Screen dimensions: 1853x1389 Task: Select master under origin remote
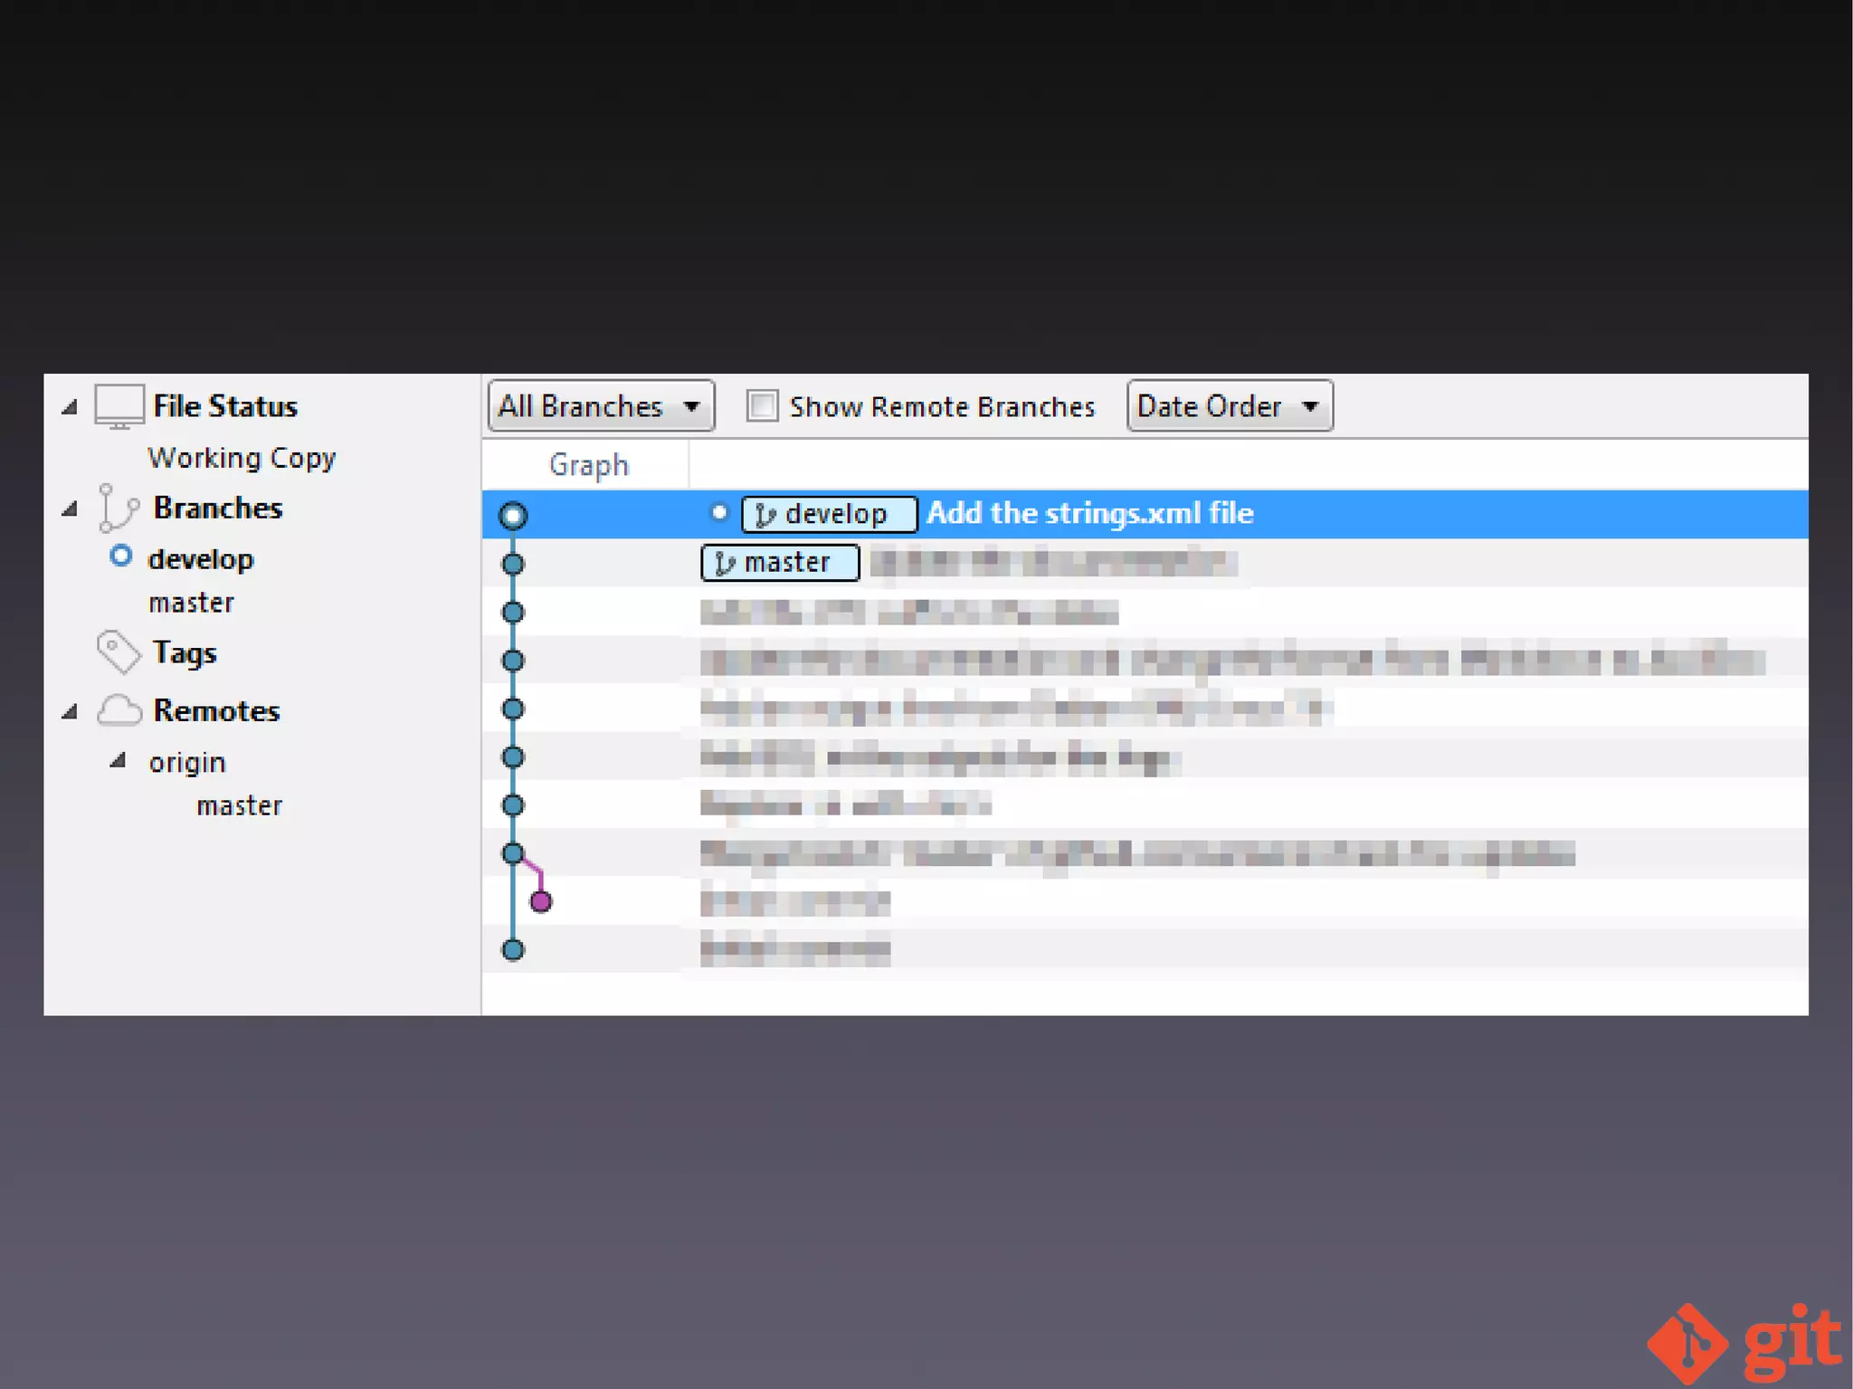coord(239,805)
